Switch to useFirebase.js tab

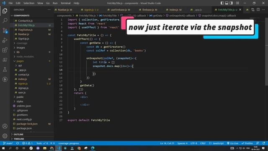click(x=120, y=10)
